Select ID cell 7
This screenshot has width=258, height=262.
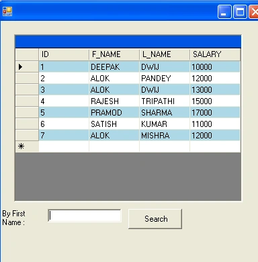[x=64, y=135]
